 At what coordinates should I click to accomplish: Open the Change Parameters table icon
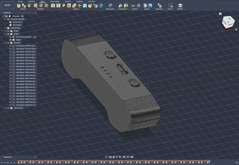point(95,6)
